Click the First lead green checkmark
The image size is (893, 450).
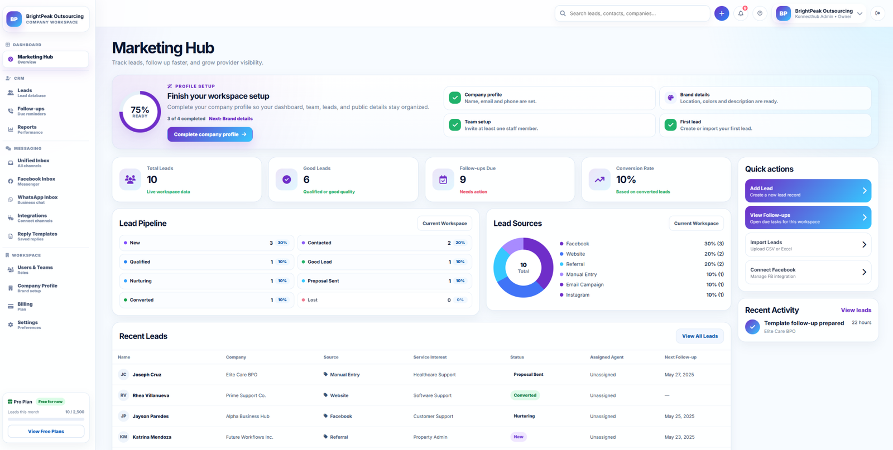[x=670, y=125]
